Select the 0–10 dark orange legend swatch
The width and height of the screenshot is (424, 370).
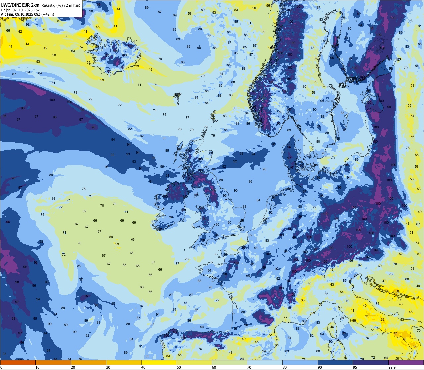click(18, 363)
